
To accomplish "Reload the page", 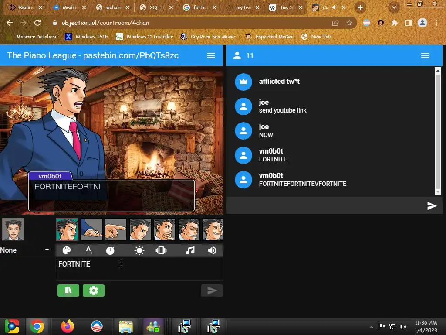I will pos(37,23).
